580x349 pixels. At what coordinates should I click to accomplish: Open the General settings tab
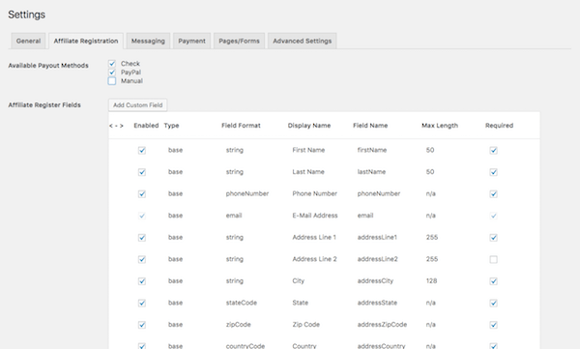pyautogui.click(x=28, y=41)
